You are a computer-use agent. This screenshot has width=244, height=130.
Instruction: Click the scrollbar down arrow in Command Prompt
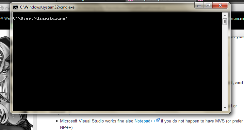pyautogui.click(x=225, y=108)
